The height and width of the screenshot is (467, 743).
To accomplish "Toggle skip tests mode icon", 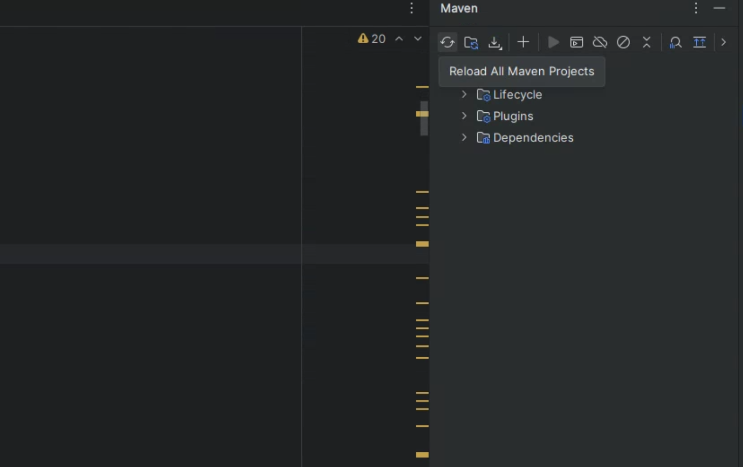I will (623, 42).
